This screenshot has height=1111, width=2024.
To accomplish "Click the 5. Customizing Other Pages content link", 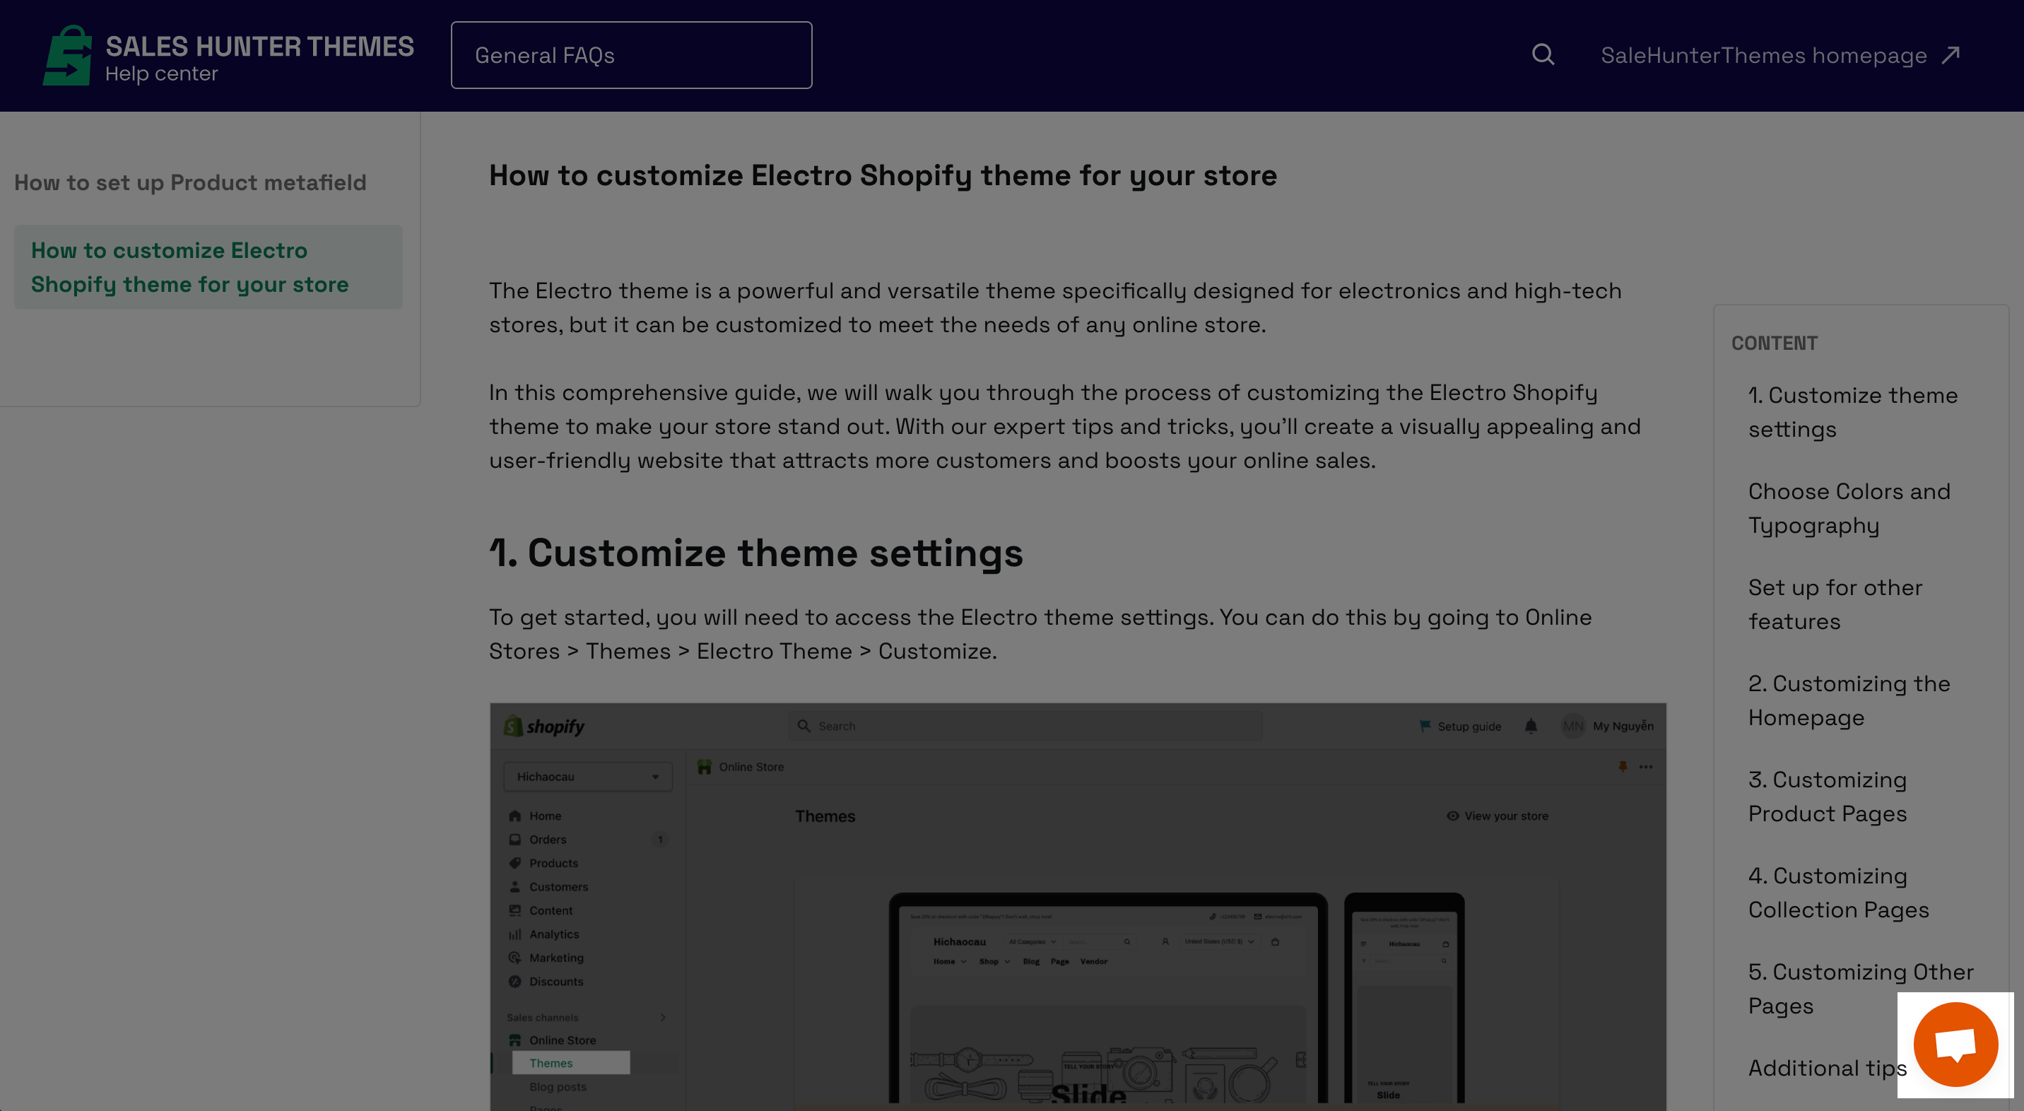I will pyautogui.click(x=1861, y=989).
